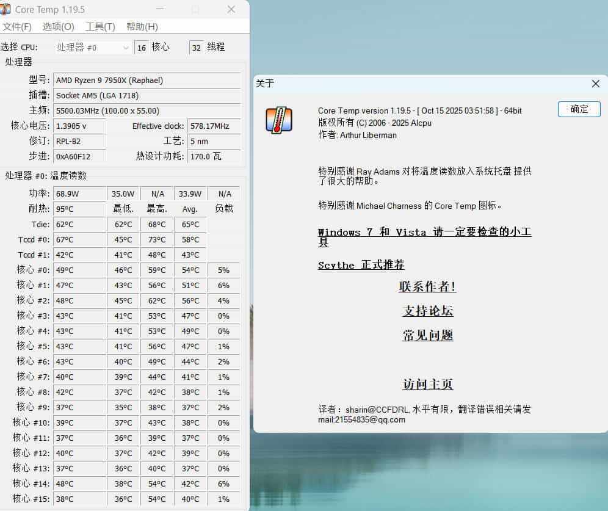Click the 访问主页 homepage link
608x511 pixels.
(x=427, y=384)
